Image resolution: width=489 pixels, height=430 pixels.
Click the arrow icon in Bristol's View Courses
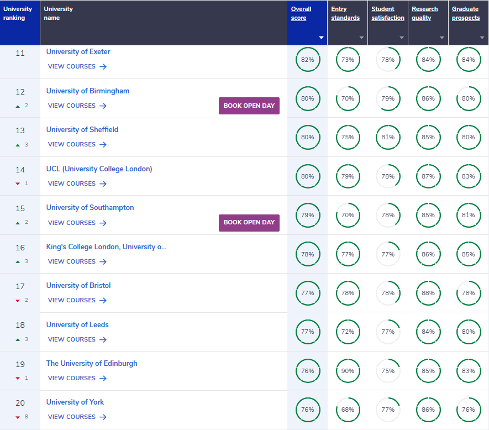[x=103, y=300]
